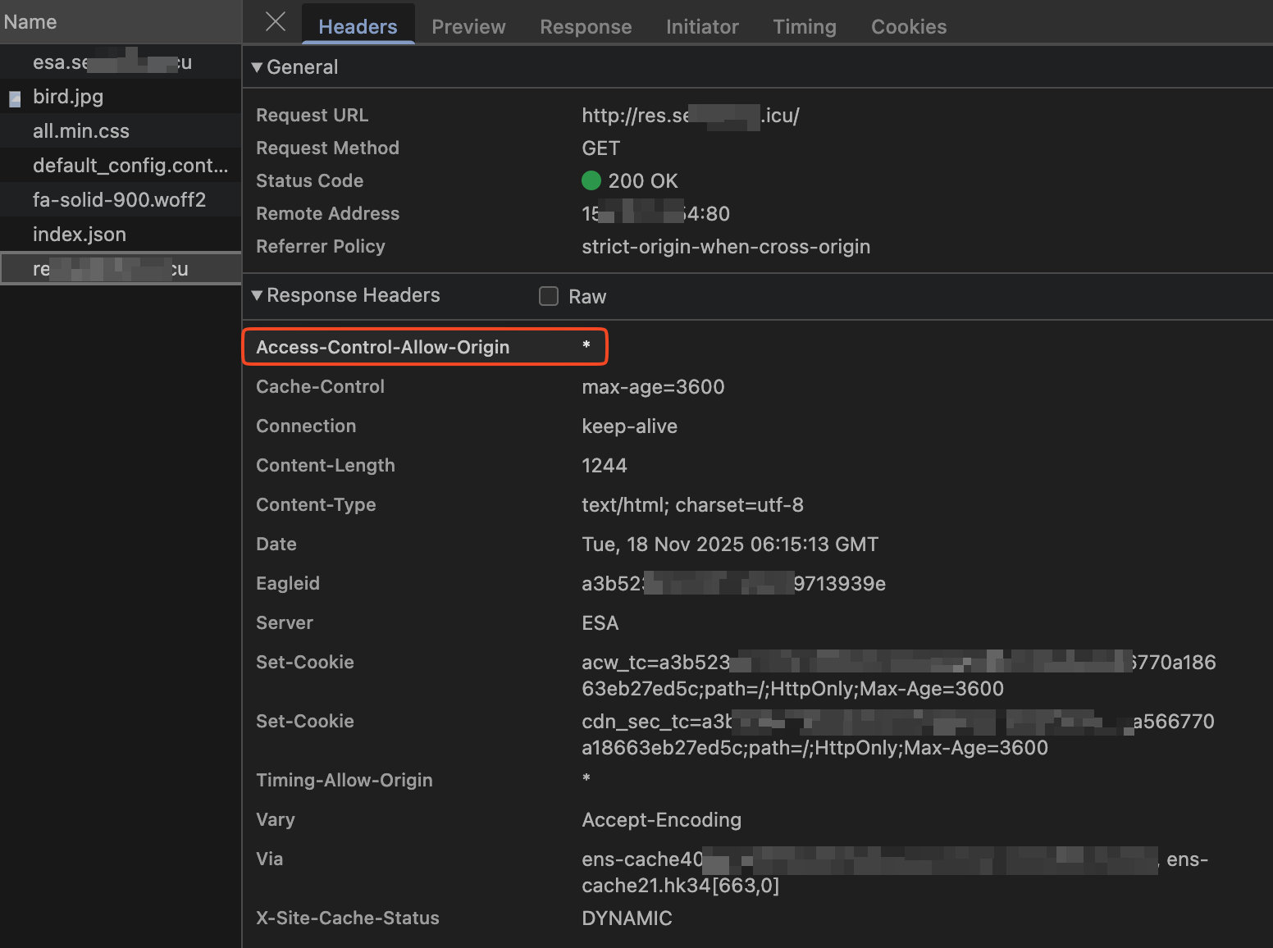Screen dimensions: 1273x948
Task: Collapse the Response Headers section
Action: 258,295
